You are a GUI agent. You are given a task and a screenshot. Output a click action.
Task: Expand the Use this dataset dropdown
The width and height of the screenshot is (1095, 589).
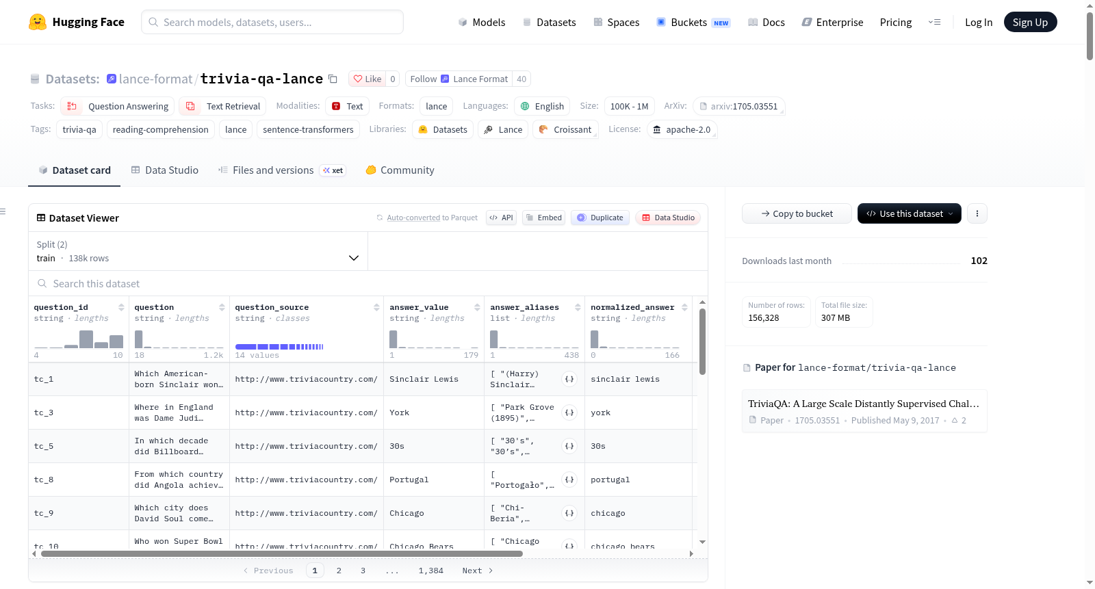tap(910, 213)
